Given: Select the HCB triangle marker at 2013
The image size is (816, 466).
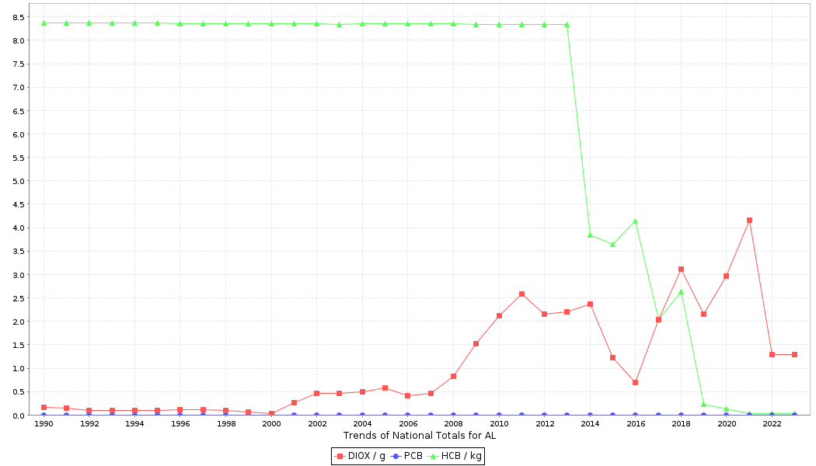Looking at the screenshot, I should pyautogui.click(x=567, y=24).
